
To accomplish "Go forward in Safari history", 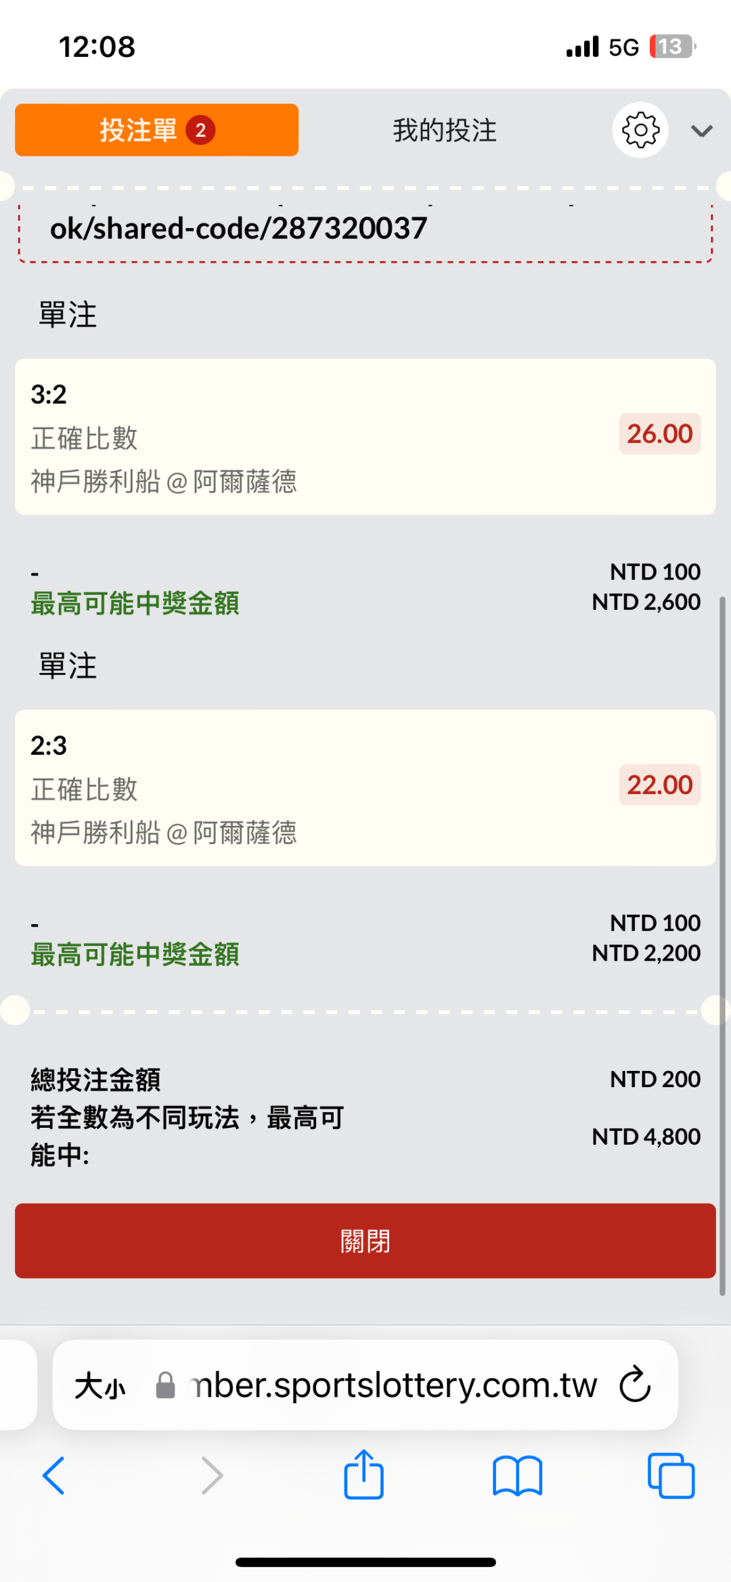I will tap(212, 1475).
